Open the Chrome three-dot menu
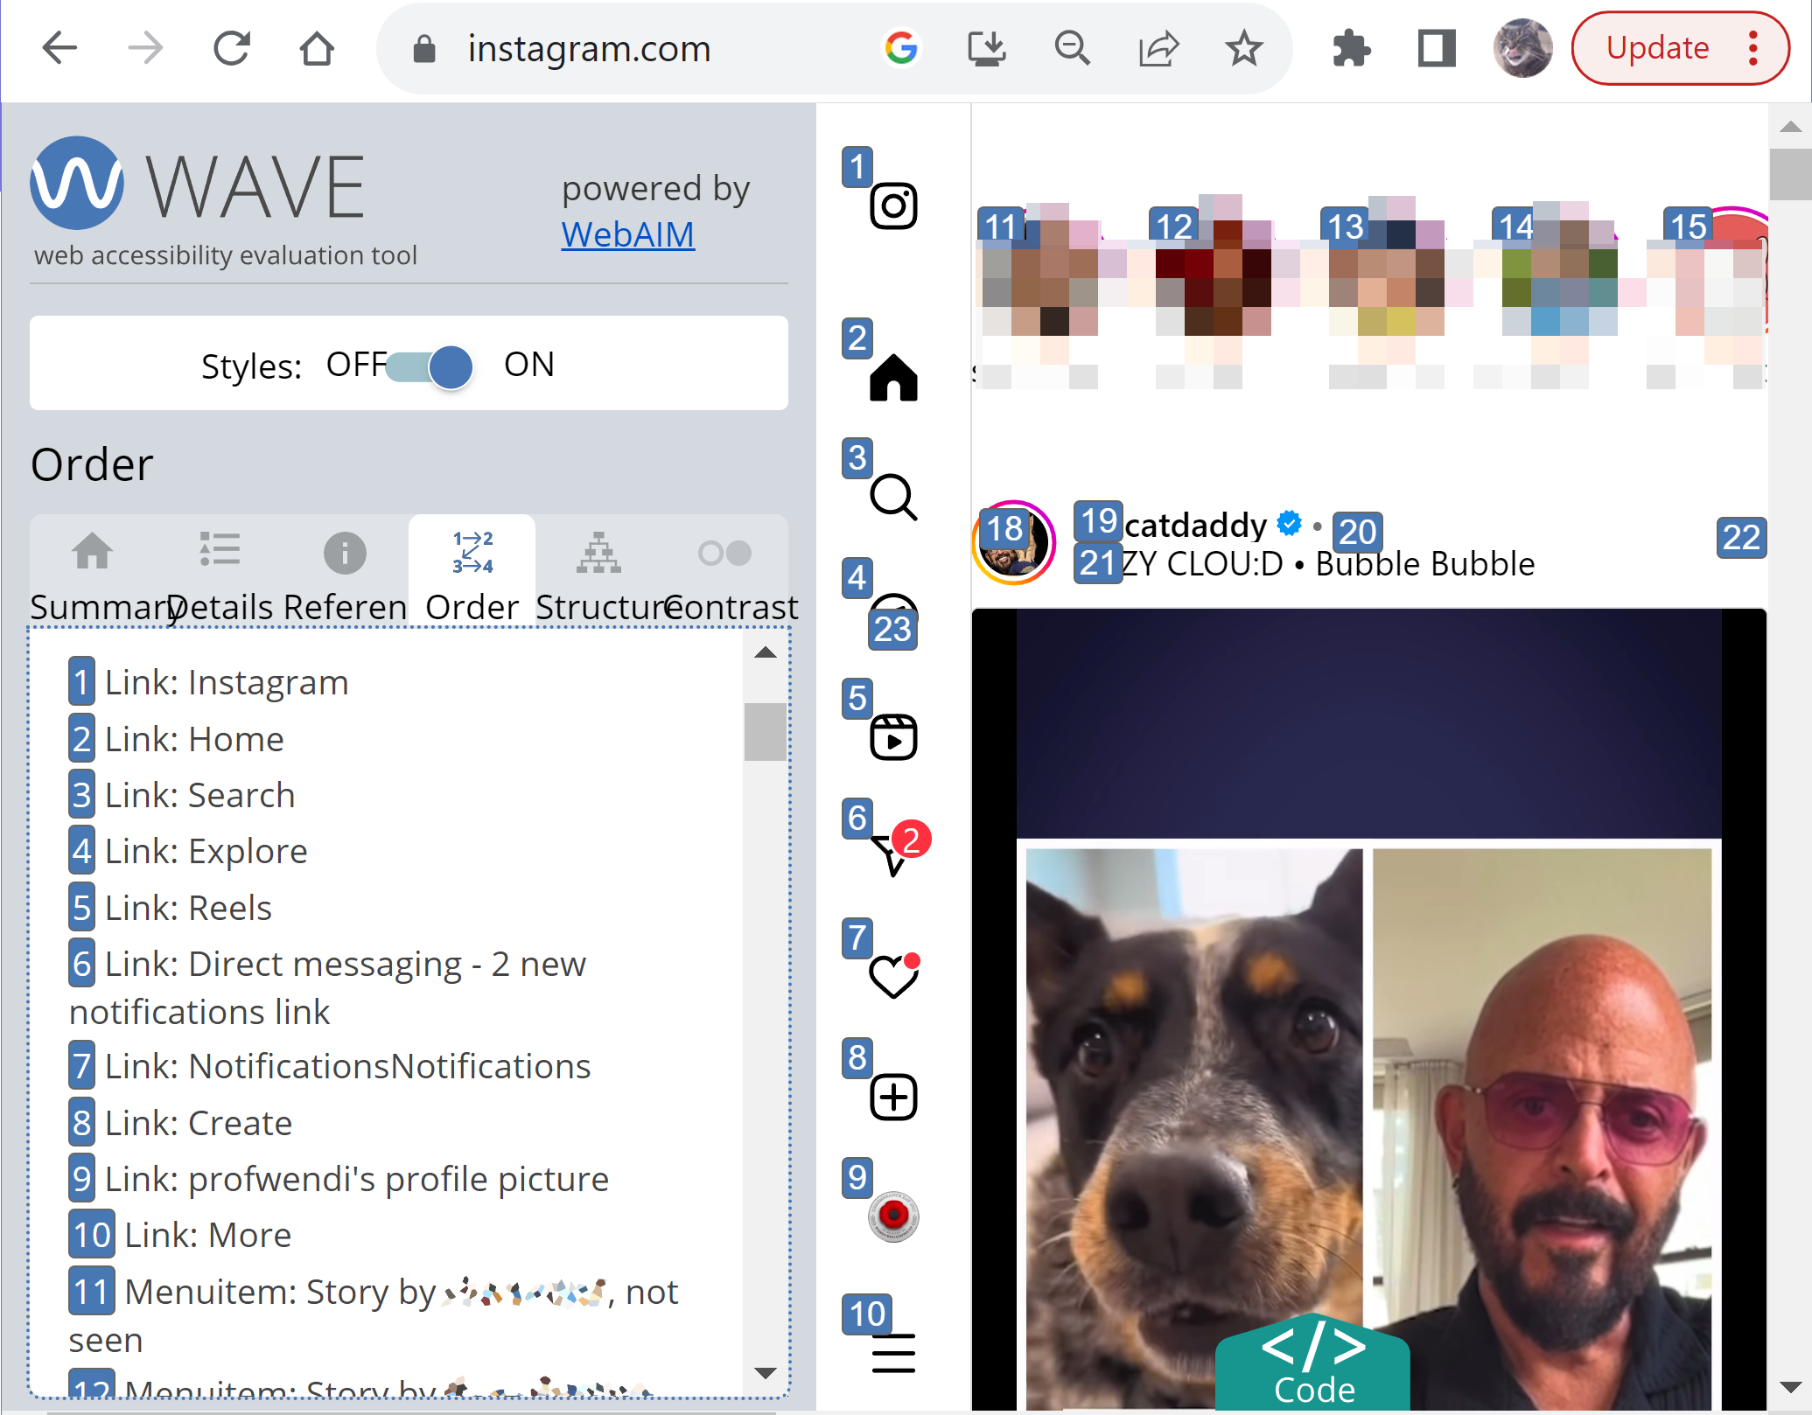Screen dimensions: 1812x1415 click(1753, 48)
